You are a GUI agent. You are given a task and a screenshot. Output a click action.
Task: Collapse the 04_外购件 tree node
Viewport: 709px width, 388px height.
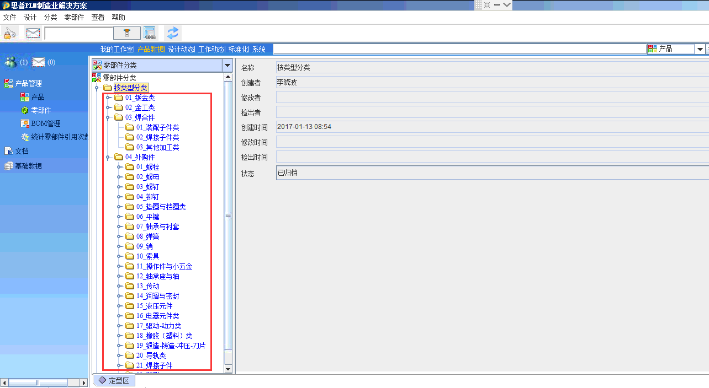tap(109, 157)
